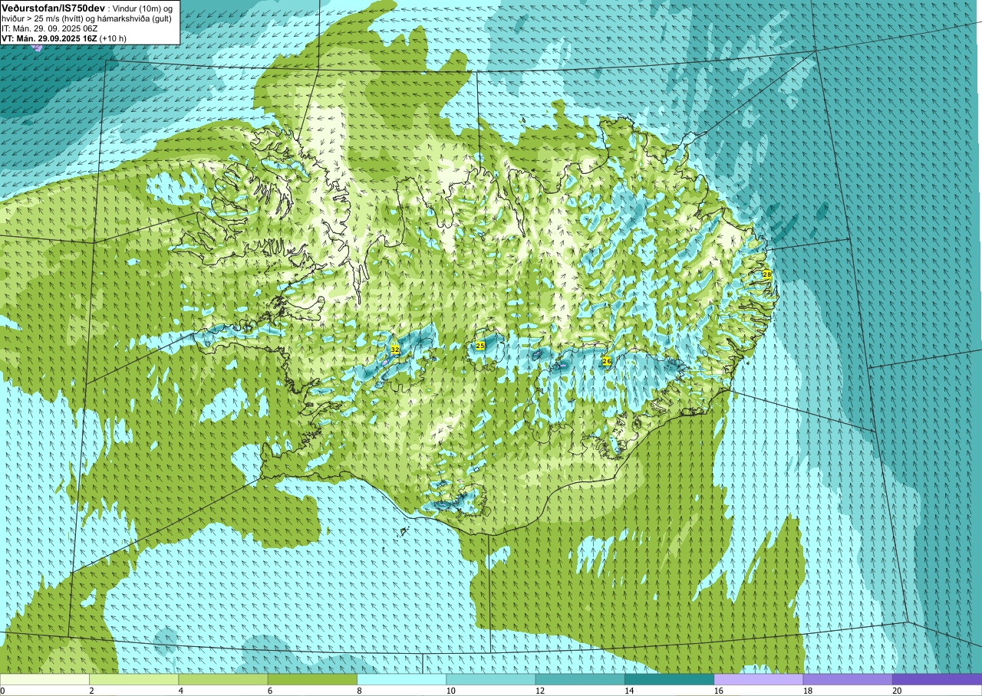The image size is (982, 696).
Task: Click the 'VT: Mán. 29.09.2025 16Z' valid time
Action: [x=48, y=38]
